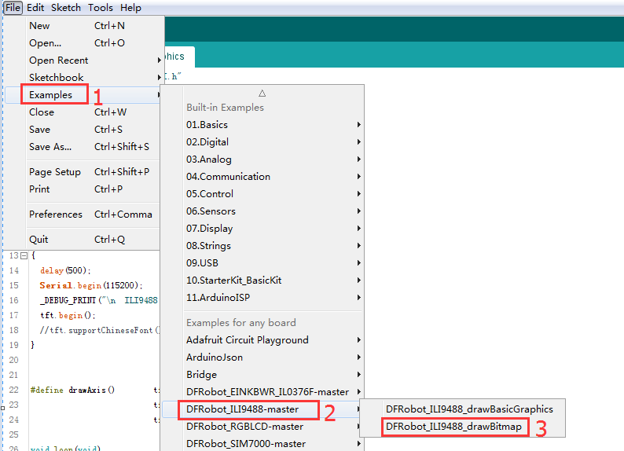This screenshot has width=624, height=451.
Task: Select the Examples menu entry
Action: pos(83,94)
